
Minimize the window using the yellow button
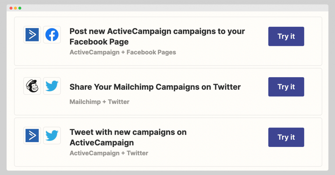point(15,8)
